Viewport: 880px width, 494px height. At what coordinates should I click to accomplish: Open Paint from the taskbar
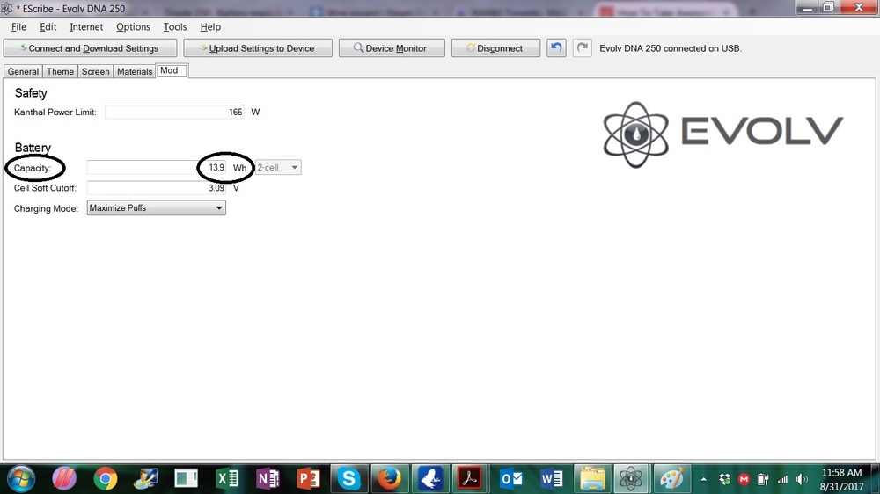coord(671,479)
